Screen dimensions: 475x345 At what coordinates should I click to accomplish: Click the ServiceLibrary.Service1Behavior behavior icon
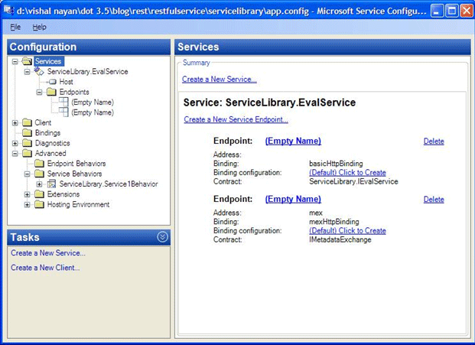pos(51,184)
